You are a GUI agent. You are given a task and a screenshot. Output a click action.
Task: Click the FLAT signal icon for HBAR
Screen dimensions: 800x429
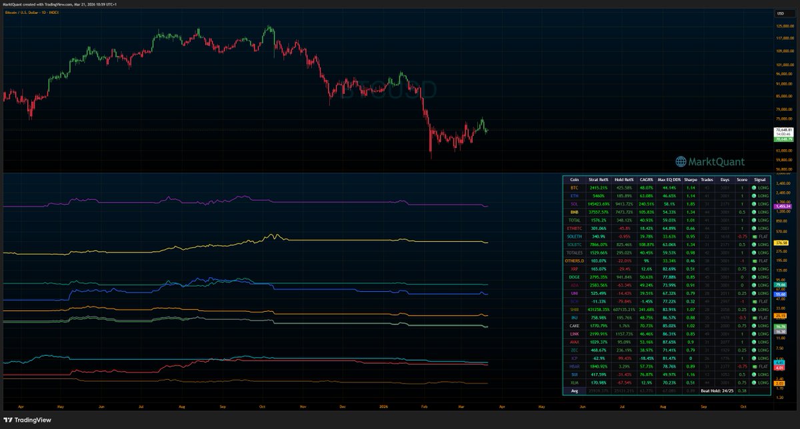(755, 365)
